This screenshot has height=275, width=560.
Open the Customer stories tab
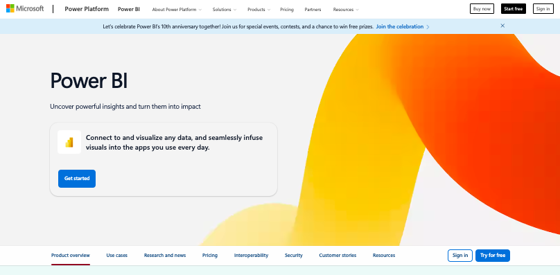point(338,256)
